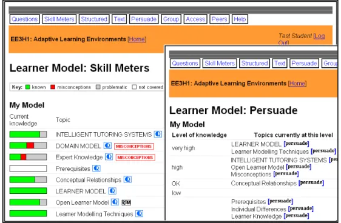Open the Peers tab
The height and width of the screenshot is (223, 341).
(219, 19)
